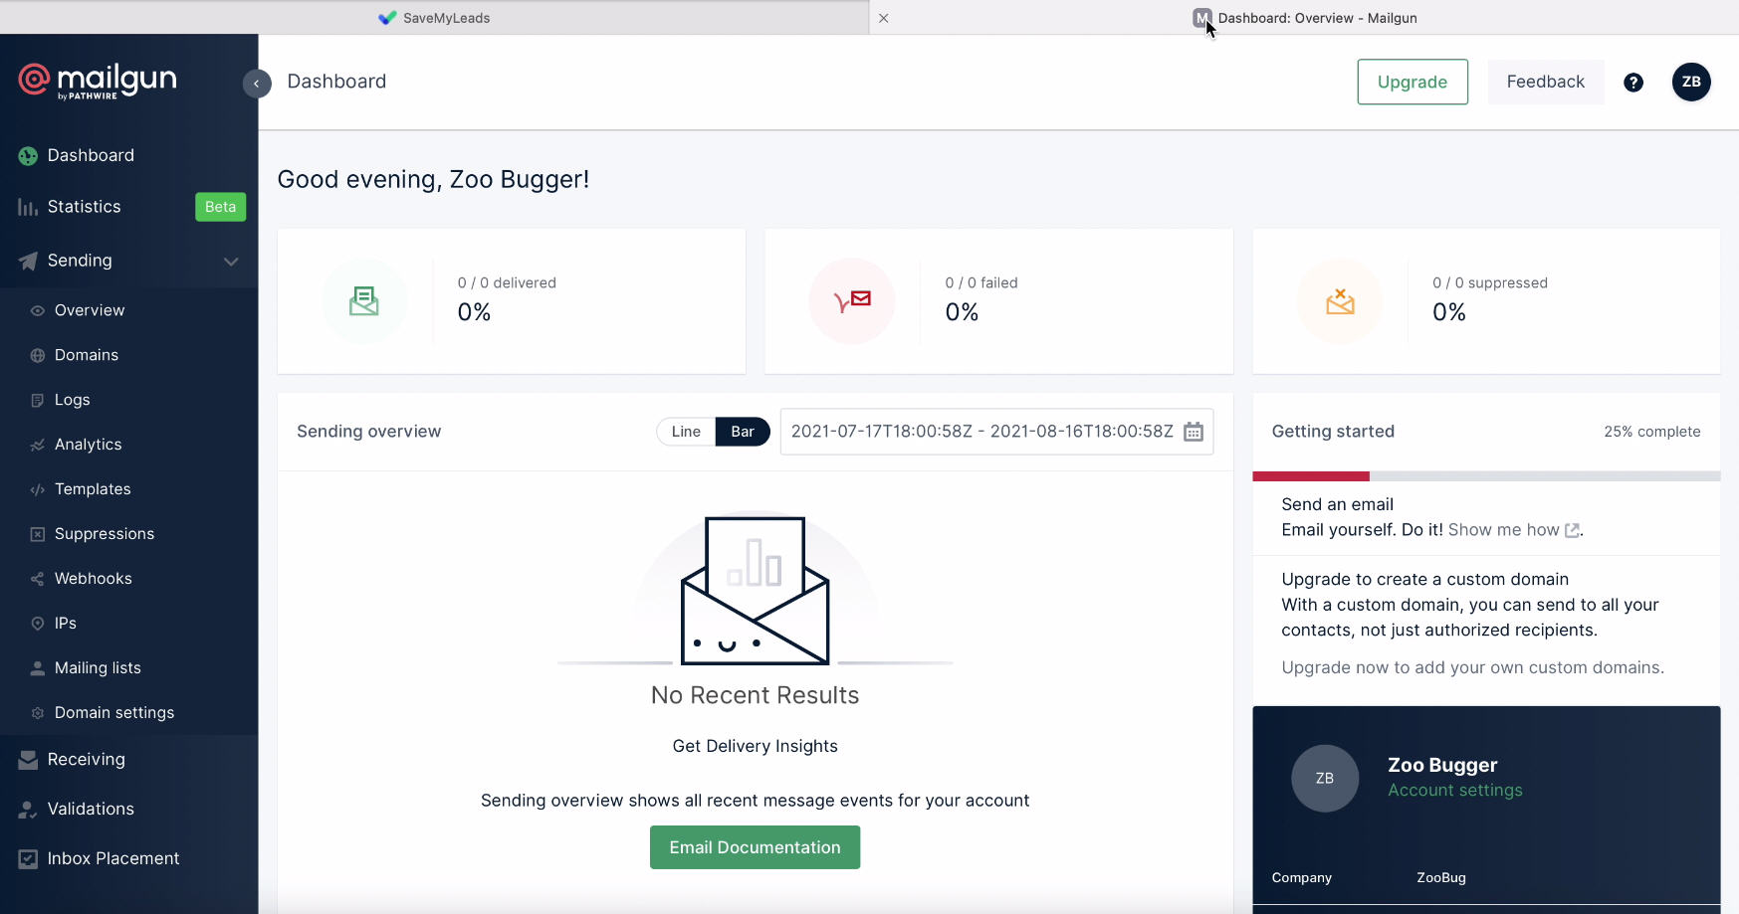
Task: Collapse the Sending menu chevron
Action: tap(231, 262)
